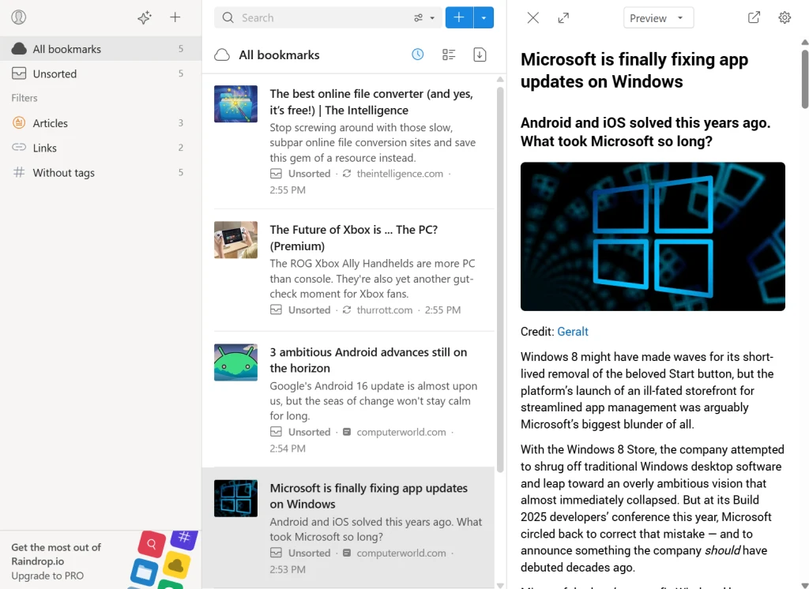
Task: Filter by Without tags
Action: coord(100,172)
